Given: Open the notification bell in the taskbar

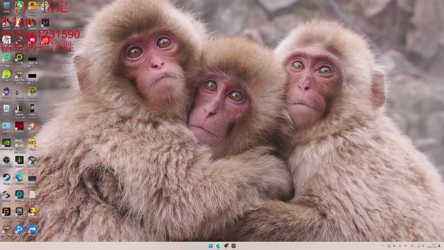Looking at the screenshot, I should pyautogui.click(x=440, y=246).
